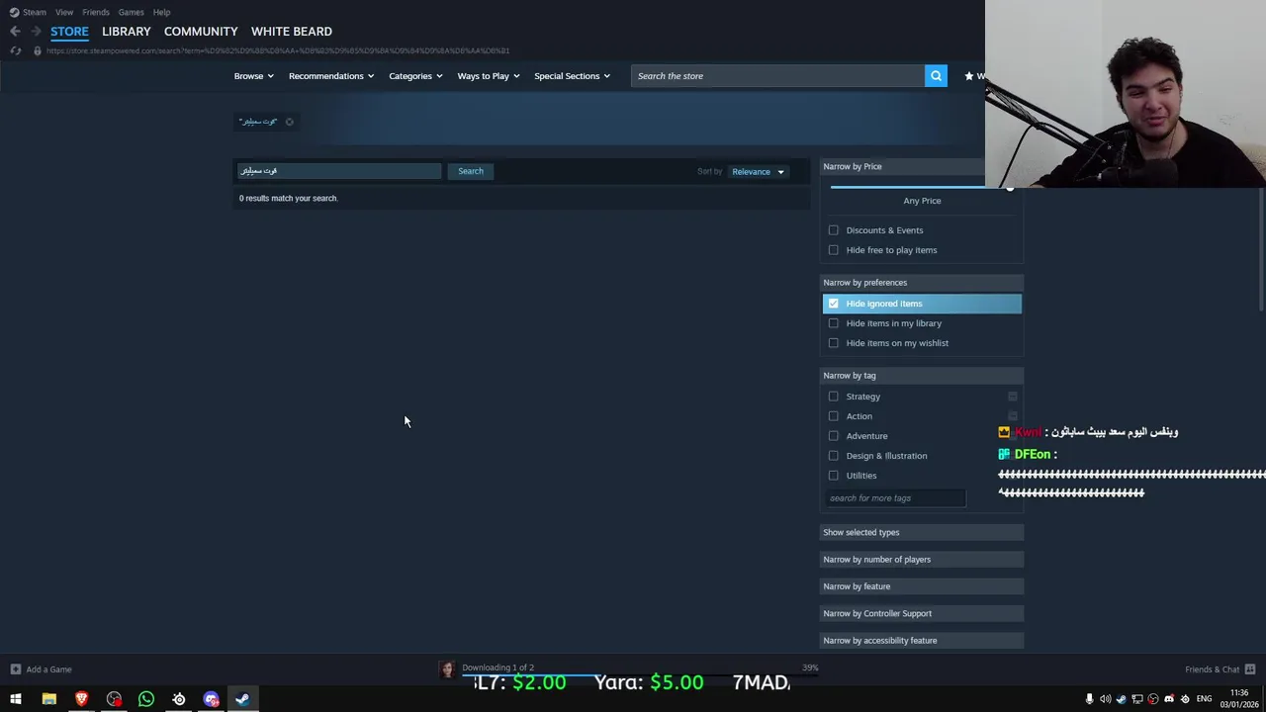Open the WHITE BEARD profile tab
The width and height of the screenshot is (1266, 712).
tap(292, 32)
